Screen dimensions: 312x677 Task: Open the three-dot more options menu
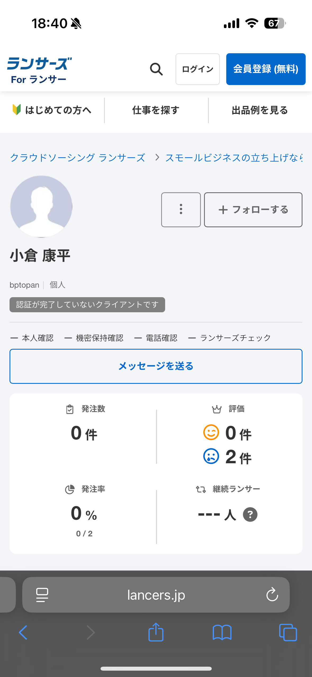181,210
